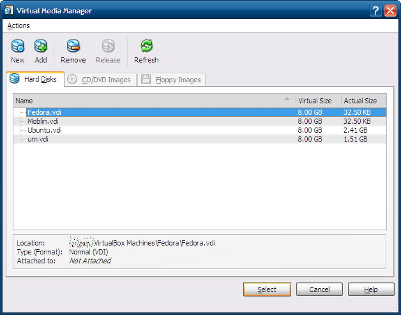401x315 pixels.
Task: Switch to the Hard Disks tab
Action: point(35,79)
